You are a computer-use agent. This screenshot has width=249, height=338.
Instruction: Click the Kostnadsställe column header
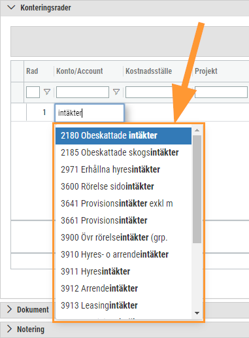coord(148,71)
